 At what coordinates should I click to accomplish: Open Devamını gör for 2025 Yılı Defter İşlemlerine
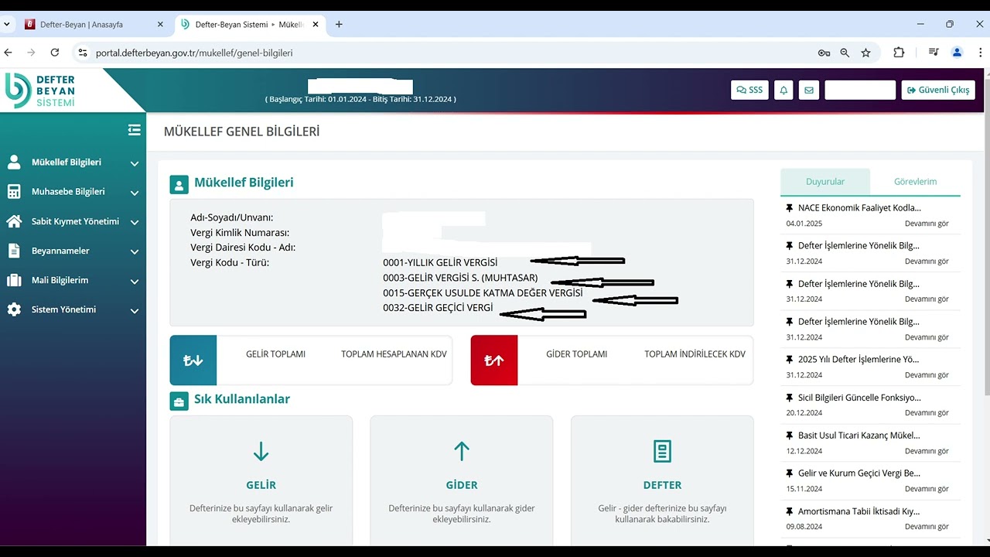(x=927, y=375)
